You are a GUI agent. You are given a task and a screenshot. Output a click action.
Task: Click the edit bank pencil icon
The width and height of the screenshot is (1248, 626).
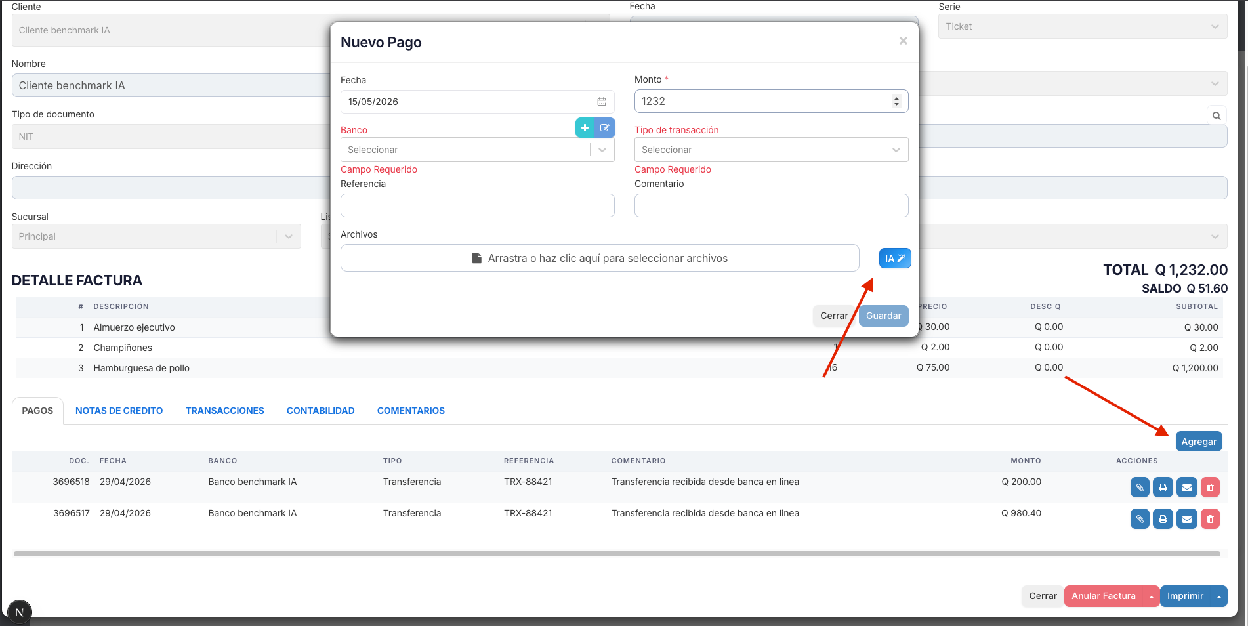coord(605,128)
